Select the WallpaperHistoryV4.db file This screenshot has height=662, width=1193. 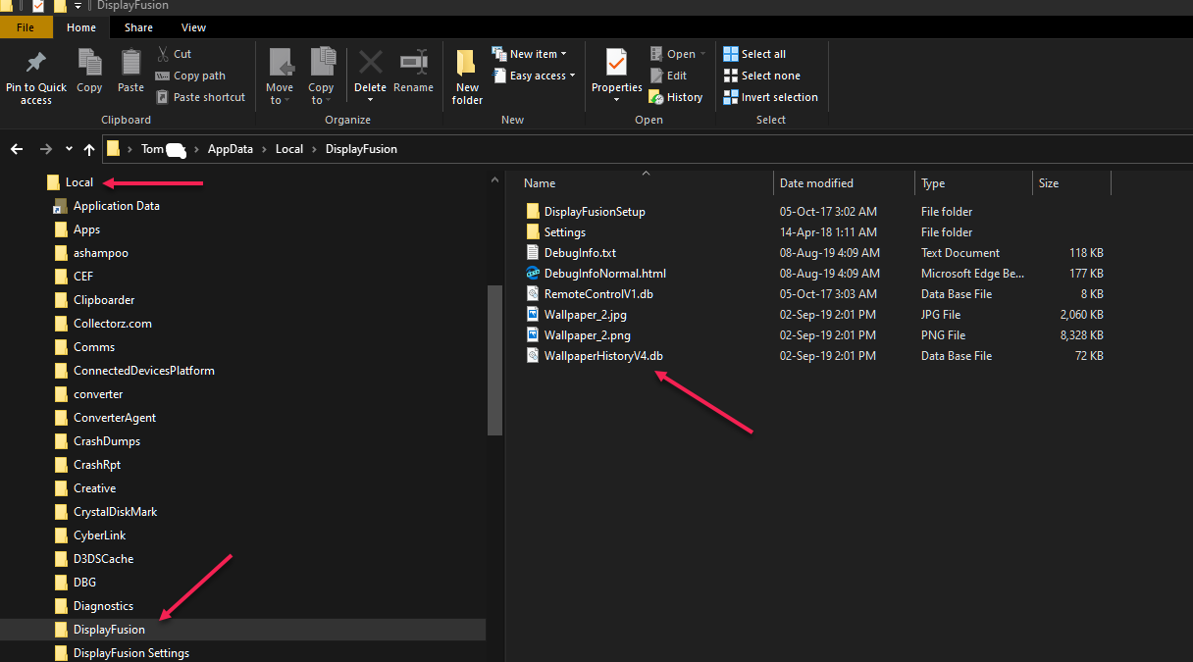602,356
